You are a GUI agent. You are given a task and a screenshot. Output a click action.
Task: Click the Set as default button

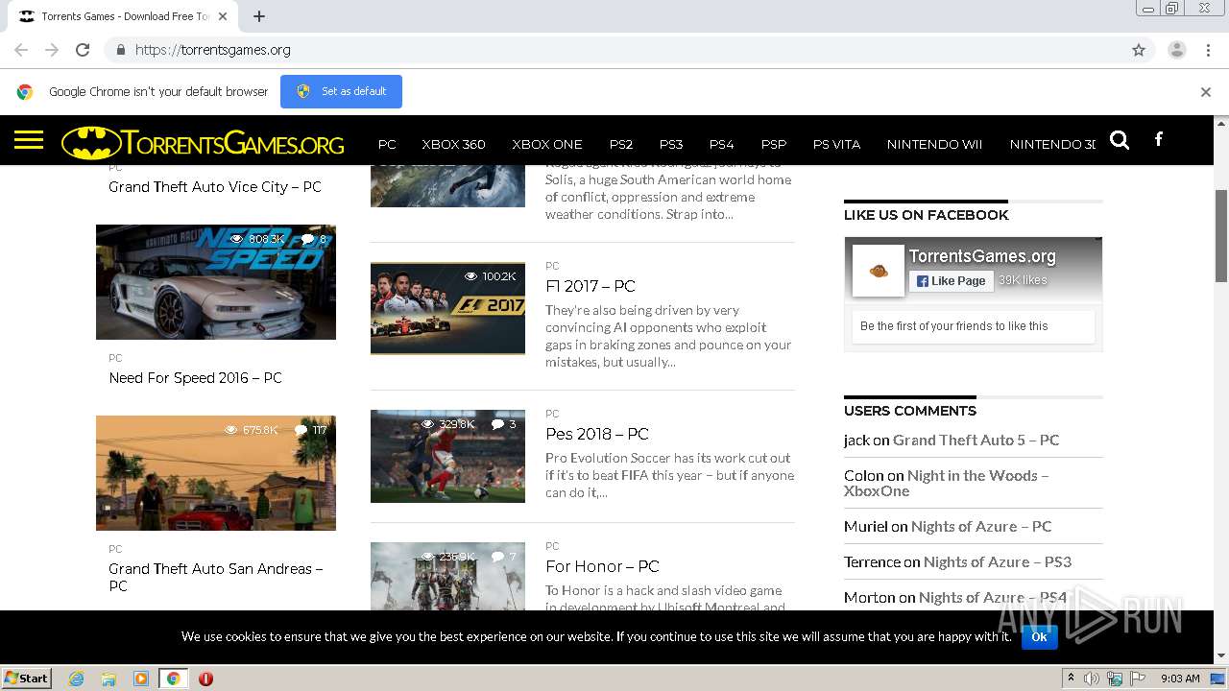(341, 91)
